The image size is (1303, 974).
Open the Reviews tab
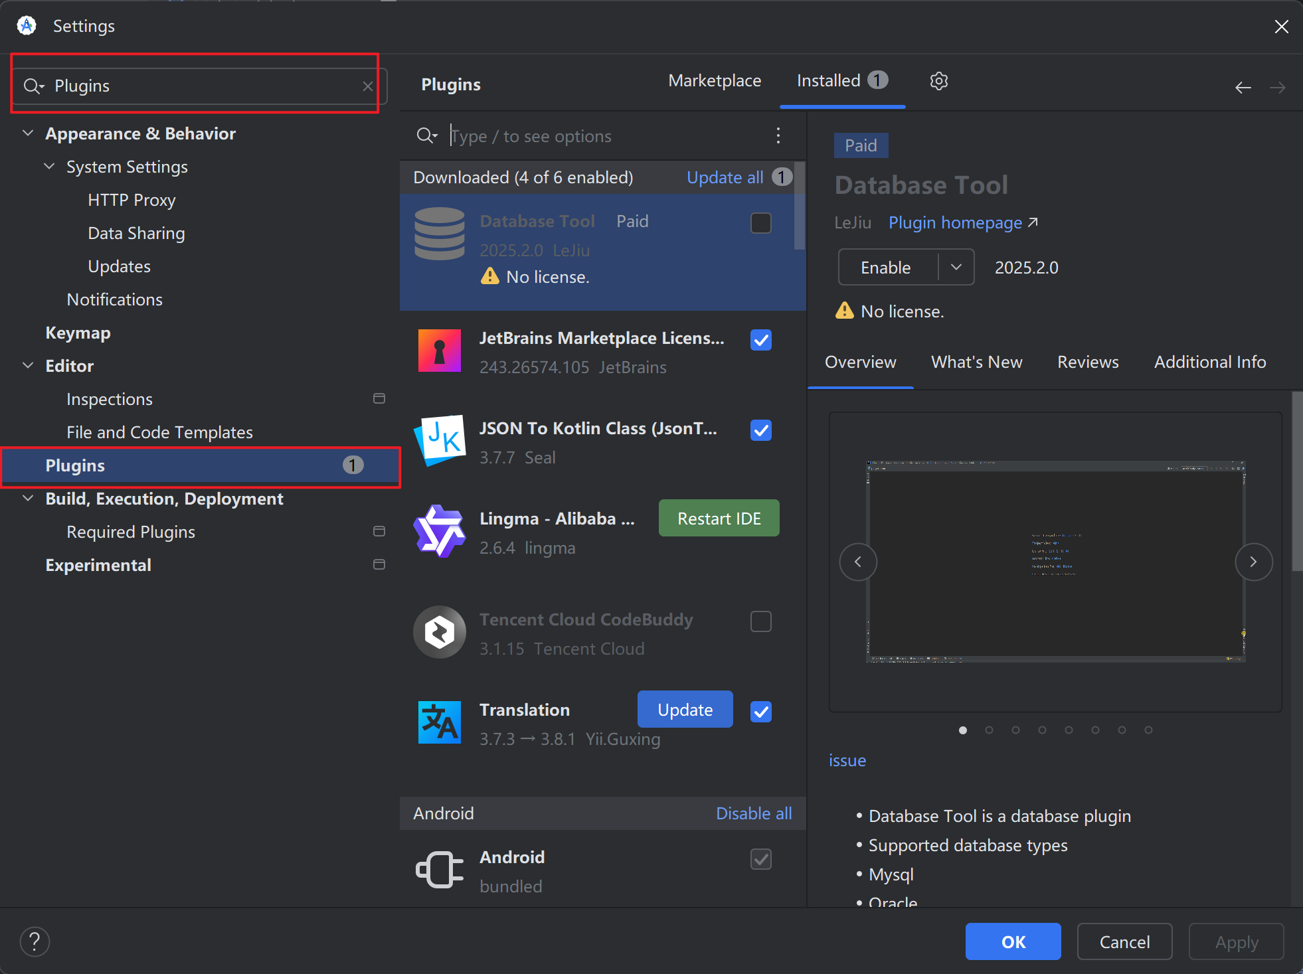click(x=1087, y=362)
